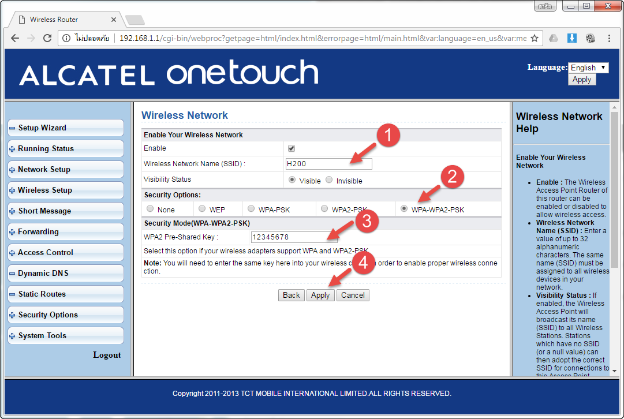Select WPA-WPA2-PSK security option
This screenshot has height=419, width=624.
tap(404, 208)
